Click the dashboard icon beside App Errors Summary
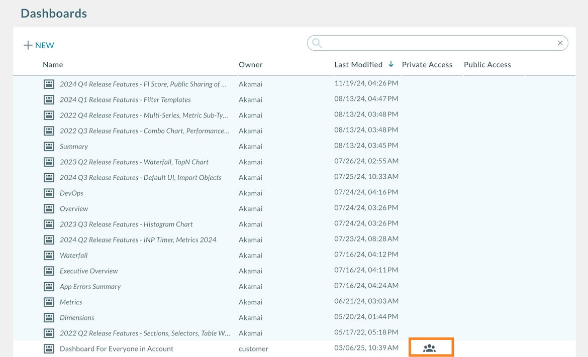 (49, 286)
